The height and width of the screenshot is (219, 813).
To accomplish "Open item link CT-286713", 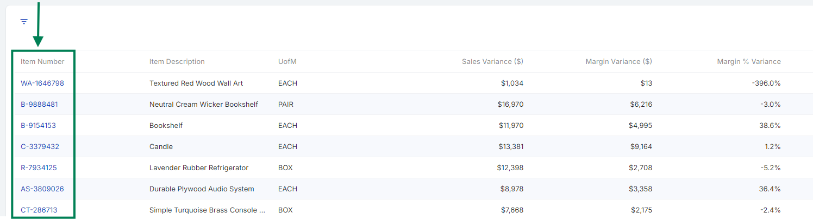I will (39, 210).
